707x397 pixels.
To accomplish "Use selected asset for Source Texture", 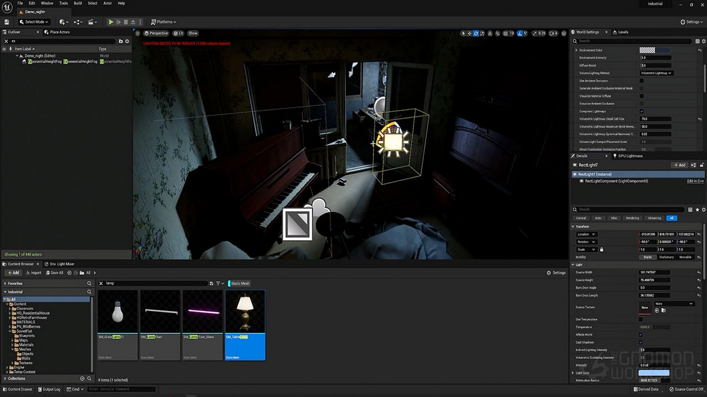I will click(657, 310).
